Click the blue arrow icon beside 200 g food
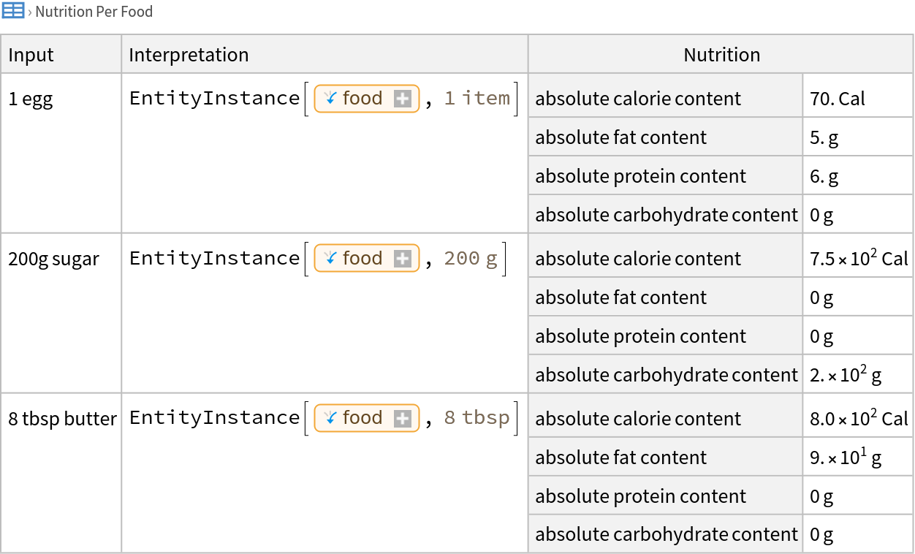Screen dimensions: 915x554 (x=330, y=258)
